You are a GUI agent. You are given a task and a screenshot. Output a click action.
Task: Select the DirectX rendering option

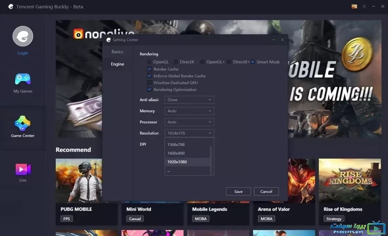point(176,62)
